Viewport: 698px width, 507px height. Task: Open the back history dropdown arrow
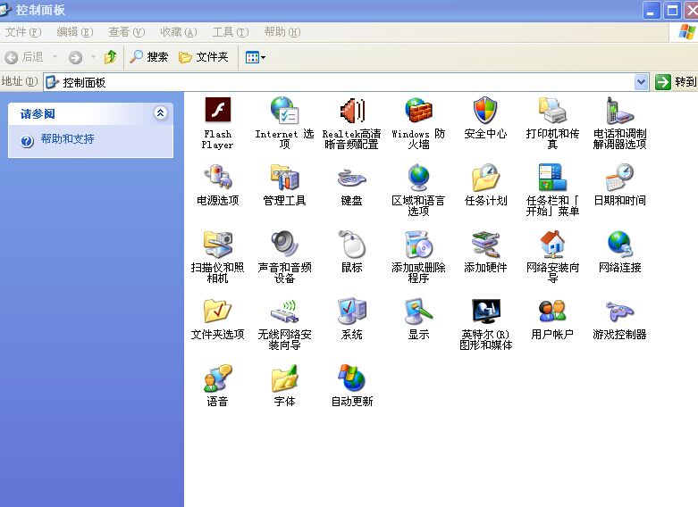[x=55, y=57]
